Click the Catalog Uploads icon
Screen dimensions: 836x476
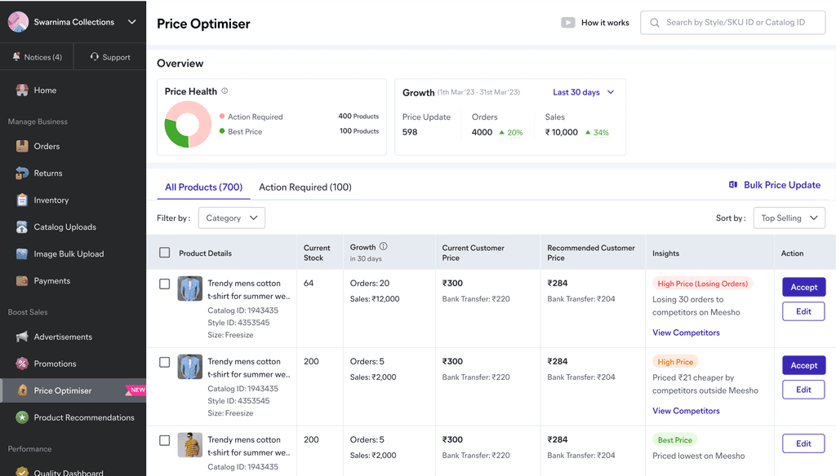[x=22, y=227]
